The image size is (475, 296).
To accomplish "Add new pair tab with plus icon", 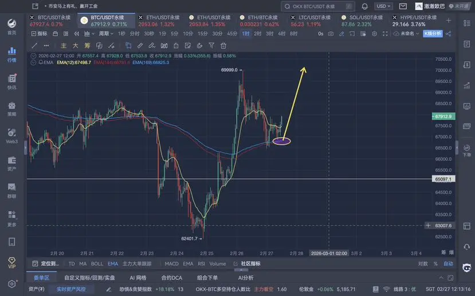I will (x=449, y=20).
